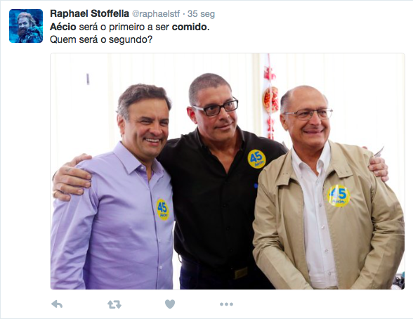Click the 45 sticker on the purple shirt
This screenshot has width=413, height=319.
pyautogui.click(x=162, y=209)
